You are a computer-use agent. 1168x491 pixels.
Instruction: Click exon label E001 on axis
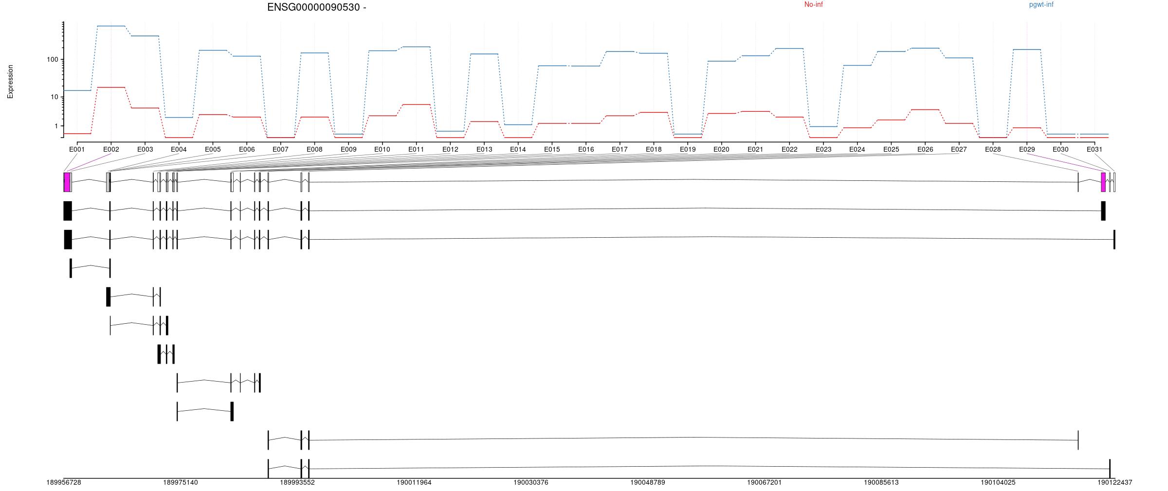pyautogui.click(x=77, y=150)
